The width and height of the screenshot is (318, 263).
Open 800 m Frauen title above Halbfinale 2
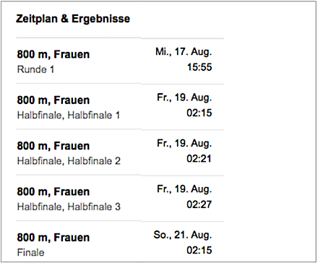click(53, 146)
